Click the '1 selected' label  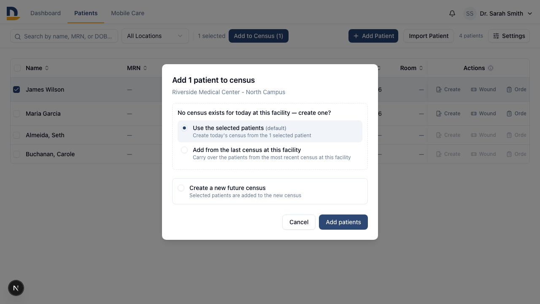point(212,36)
